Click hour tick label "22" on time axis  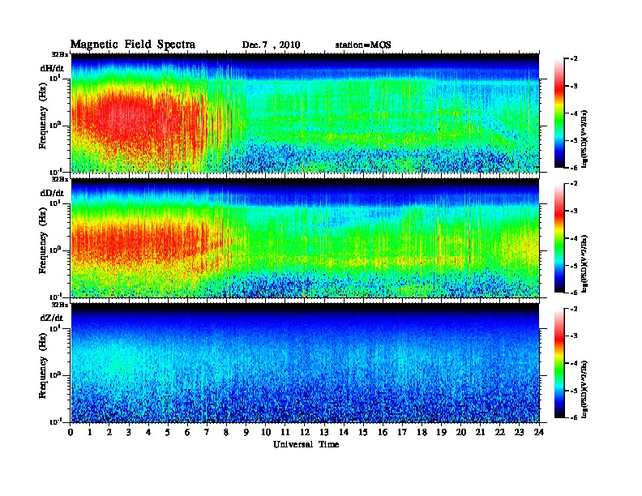(500, 432)
